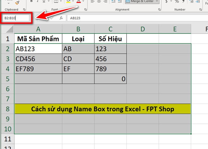Align text left
The height and width of the screenshot is (149, 208).
click(93, 1)
